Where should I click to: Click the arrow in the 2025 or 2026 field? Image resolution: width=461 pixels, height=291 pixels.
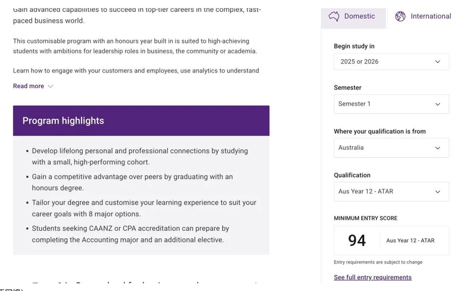438,62
